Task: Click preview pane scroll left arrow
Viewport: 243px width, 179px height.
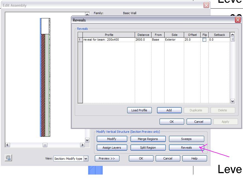Action: coord(8,145)
